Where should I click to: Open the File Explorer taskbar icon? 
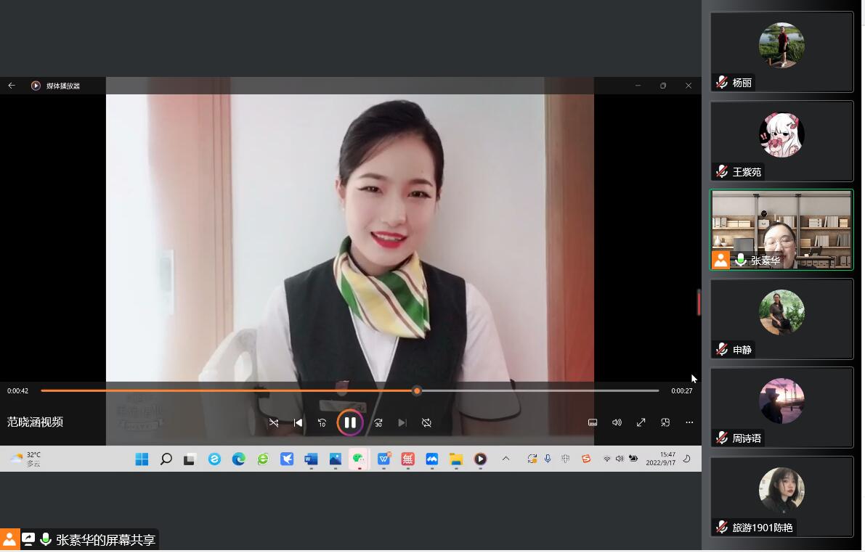coord(456,459)
